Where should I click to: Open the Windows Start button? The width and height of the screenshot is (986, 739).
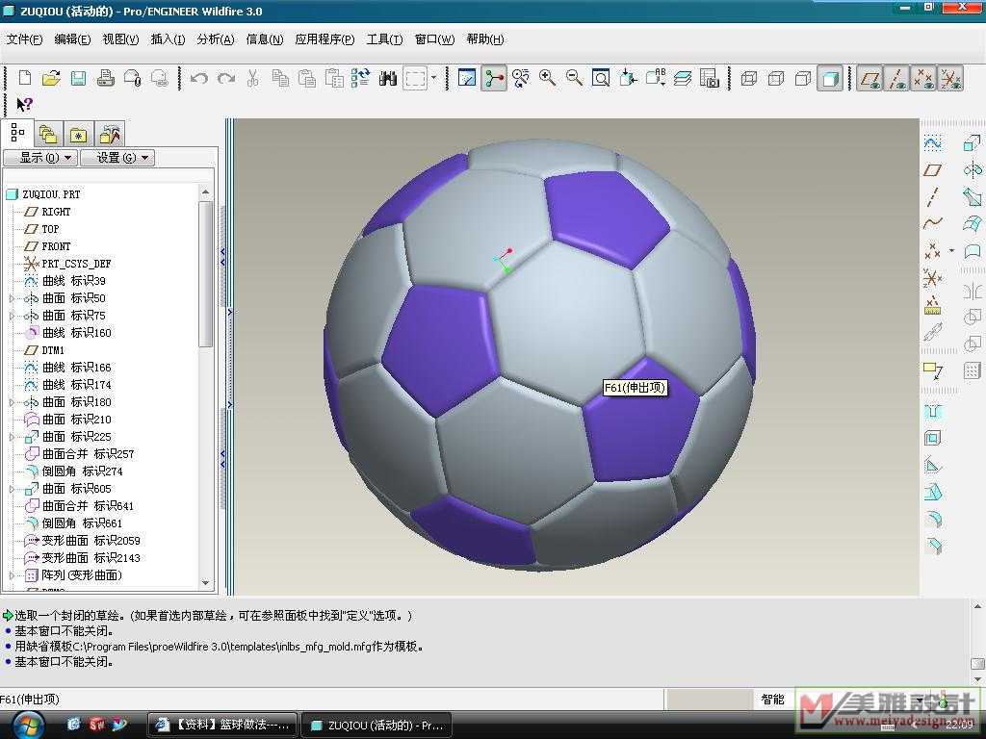point(29,724)
